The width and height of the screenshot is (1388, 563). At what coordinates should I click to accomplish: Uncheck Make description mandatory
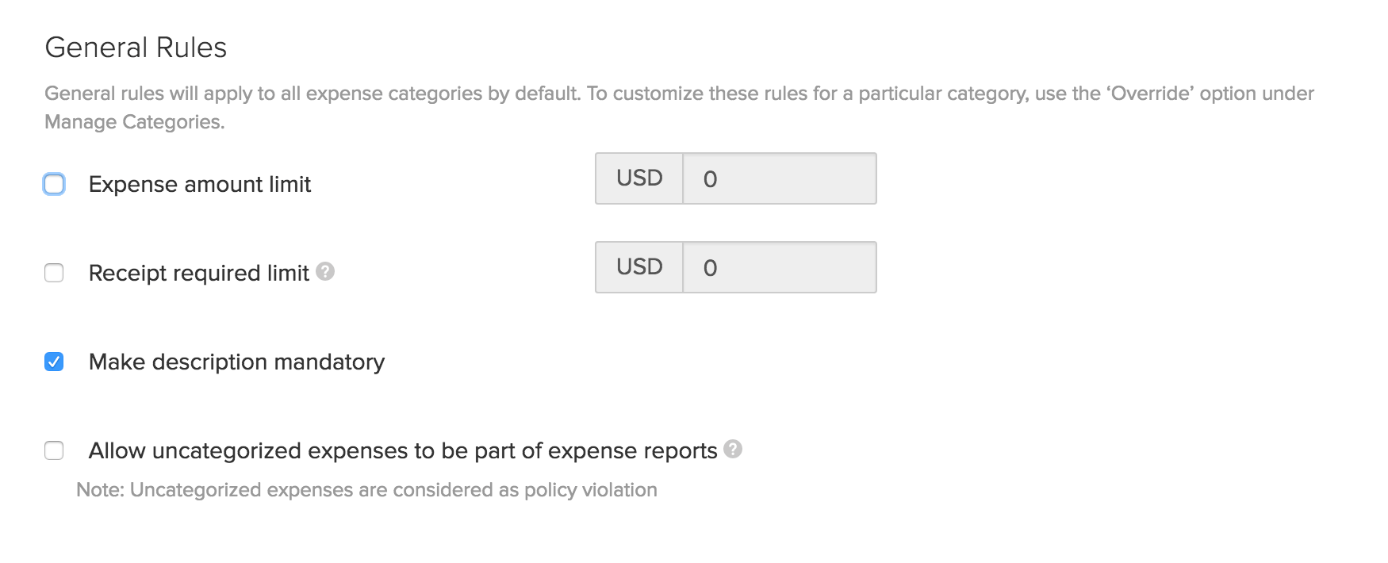point(54,362)
